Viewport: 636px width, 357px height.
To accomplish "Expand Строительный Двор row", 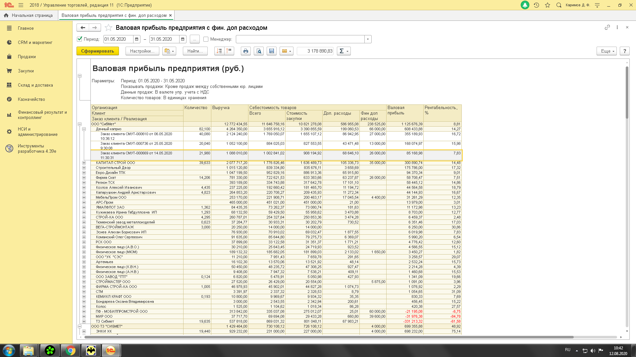I will tap(84, 168).
